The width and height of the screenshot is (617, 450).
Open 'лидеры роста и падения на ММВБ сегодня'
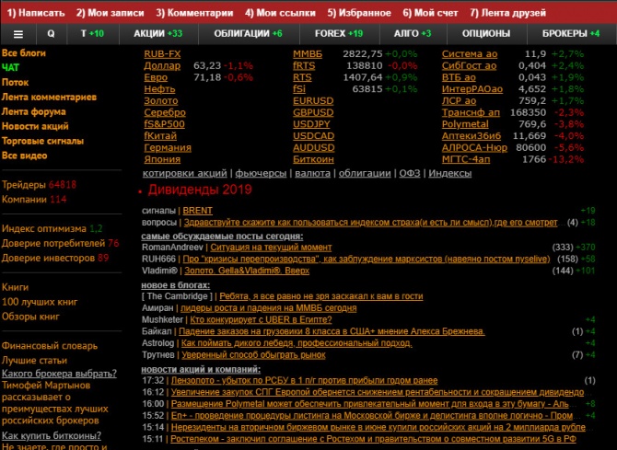pyautogui.click(x=268, y=307)
